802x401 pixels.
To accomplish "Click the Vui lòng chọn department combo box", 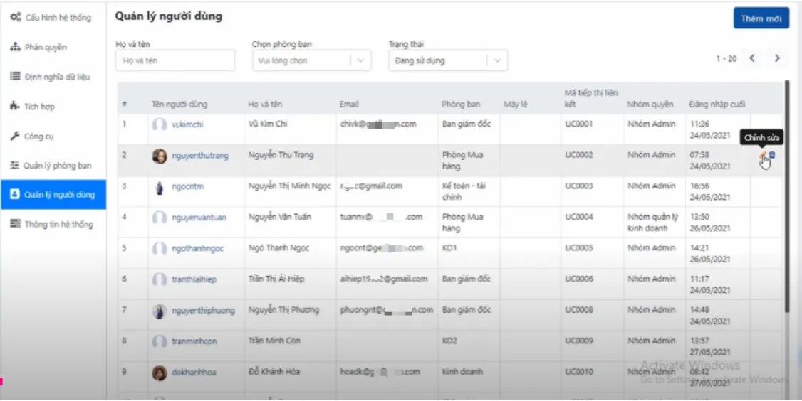I will click(311, 60).
